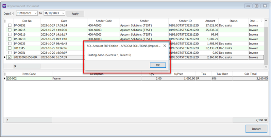Close the Posting done dialog with X

tap(165, 46)
